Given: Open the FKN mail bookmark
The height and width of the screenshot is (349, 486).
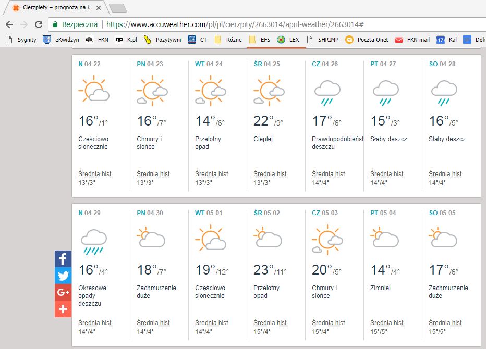Looking at the screenshot, I should pyautogui.click(x=412, y=40).
